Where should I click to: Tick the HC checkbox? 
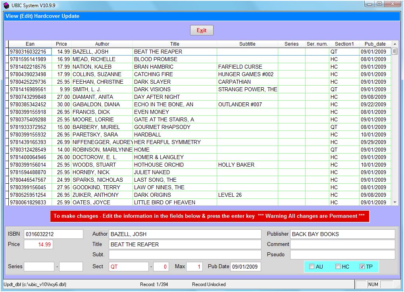pyautogui.click(x=338, y=267)
